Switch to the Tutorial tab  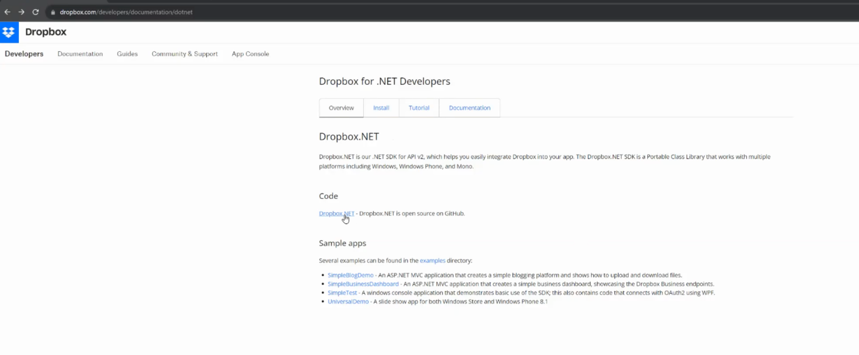[419, 108]
